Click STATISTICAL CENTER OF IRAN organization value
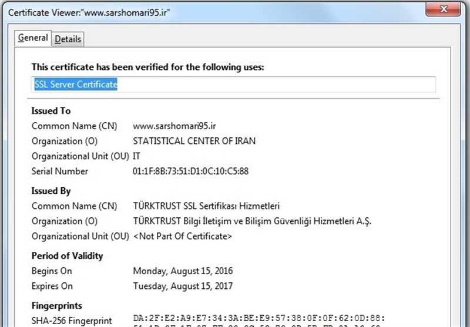Viewport: 470px width, 327px height. pos(194,141)
